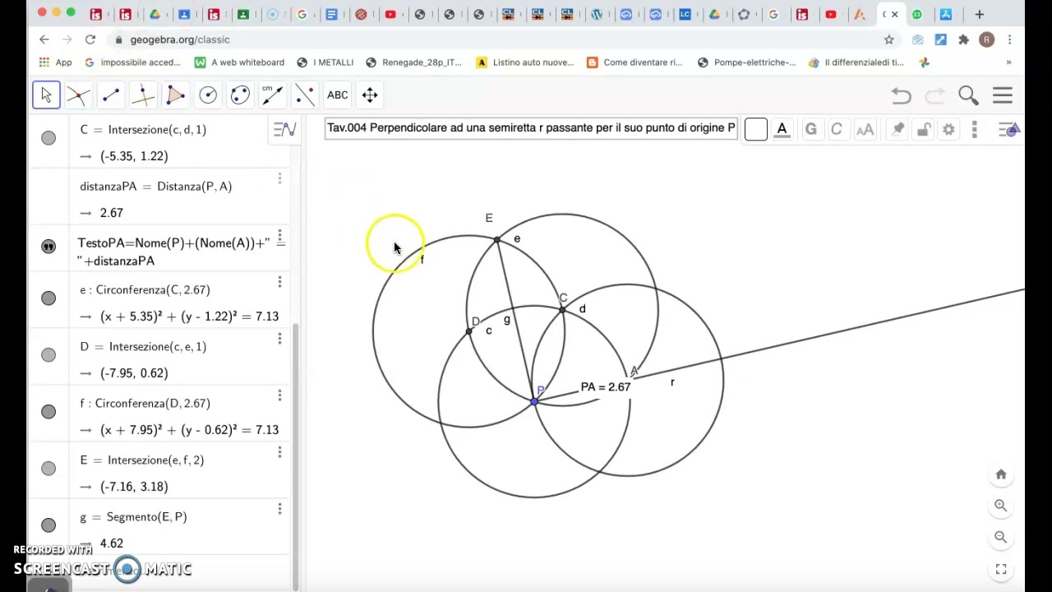This screenshot has height=592, width=1052.
Task: Select the Circle with Center tool
Action: (208, 95)
